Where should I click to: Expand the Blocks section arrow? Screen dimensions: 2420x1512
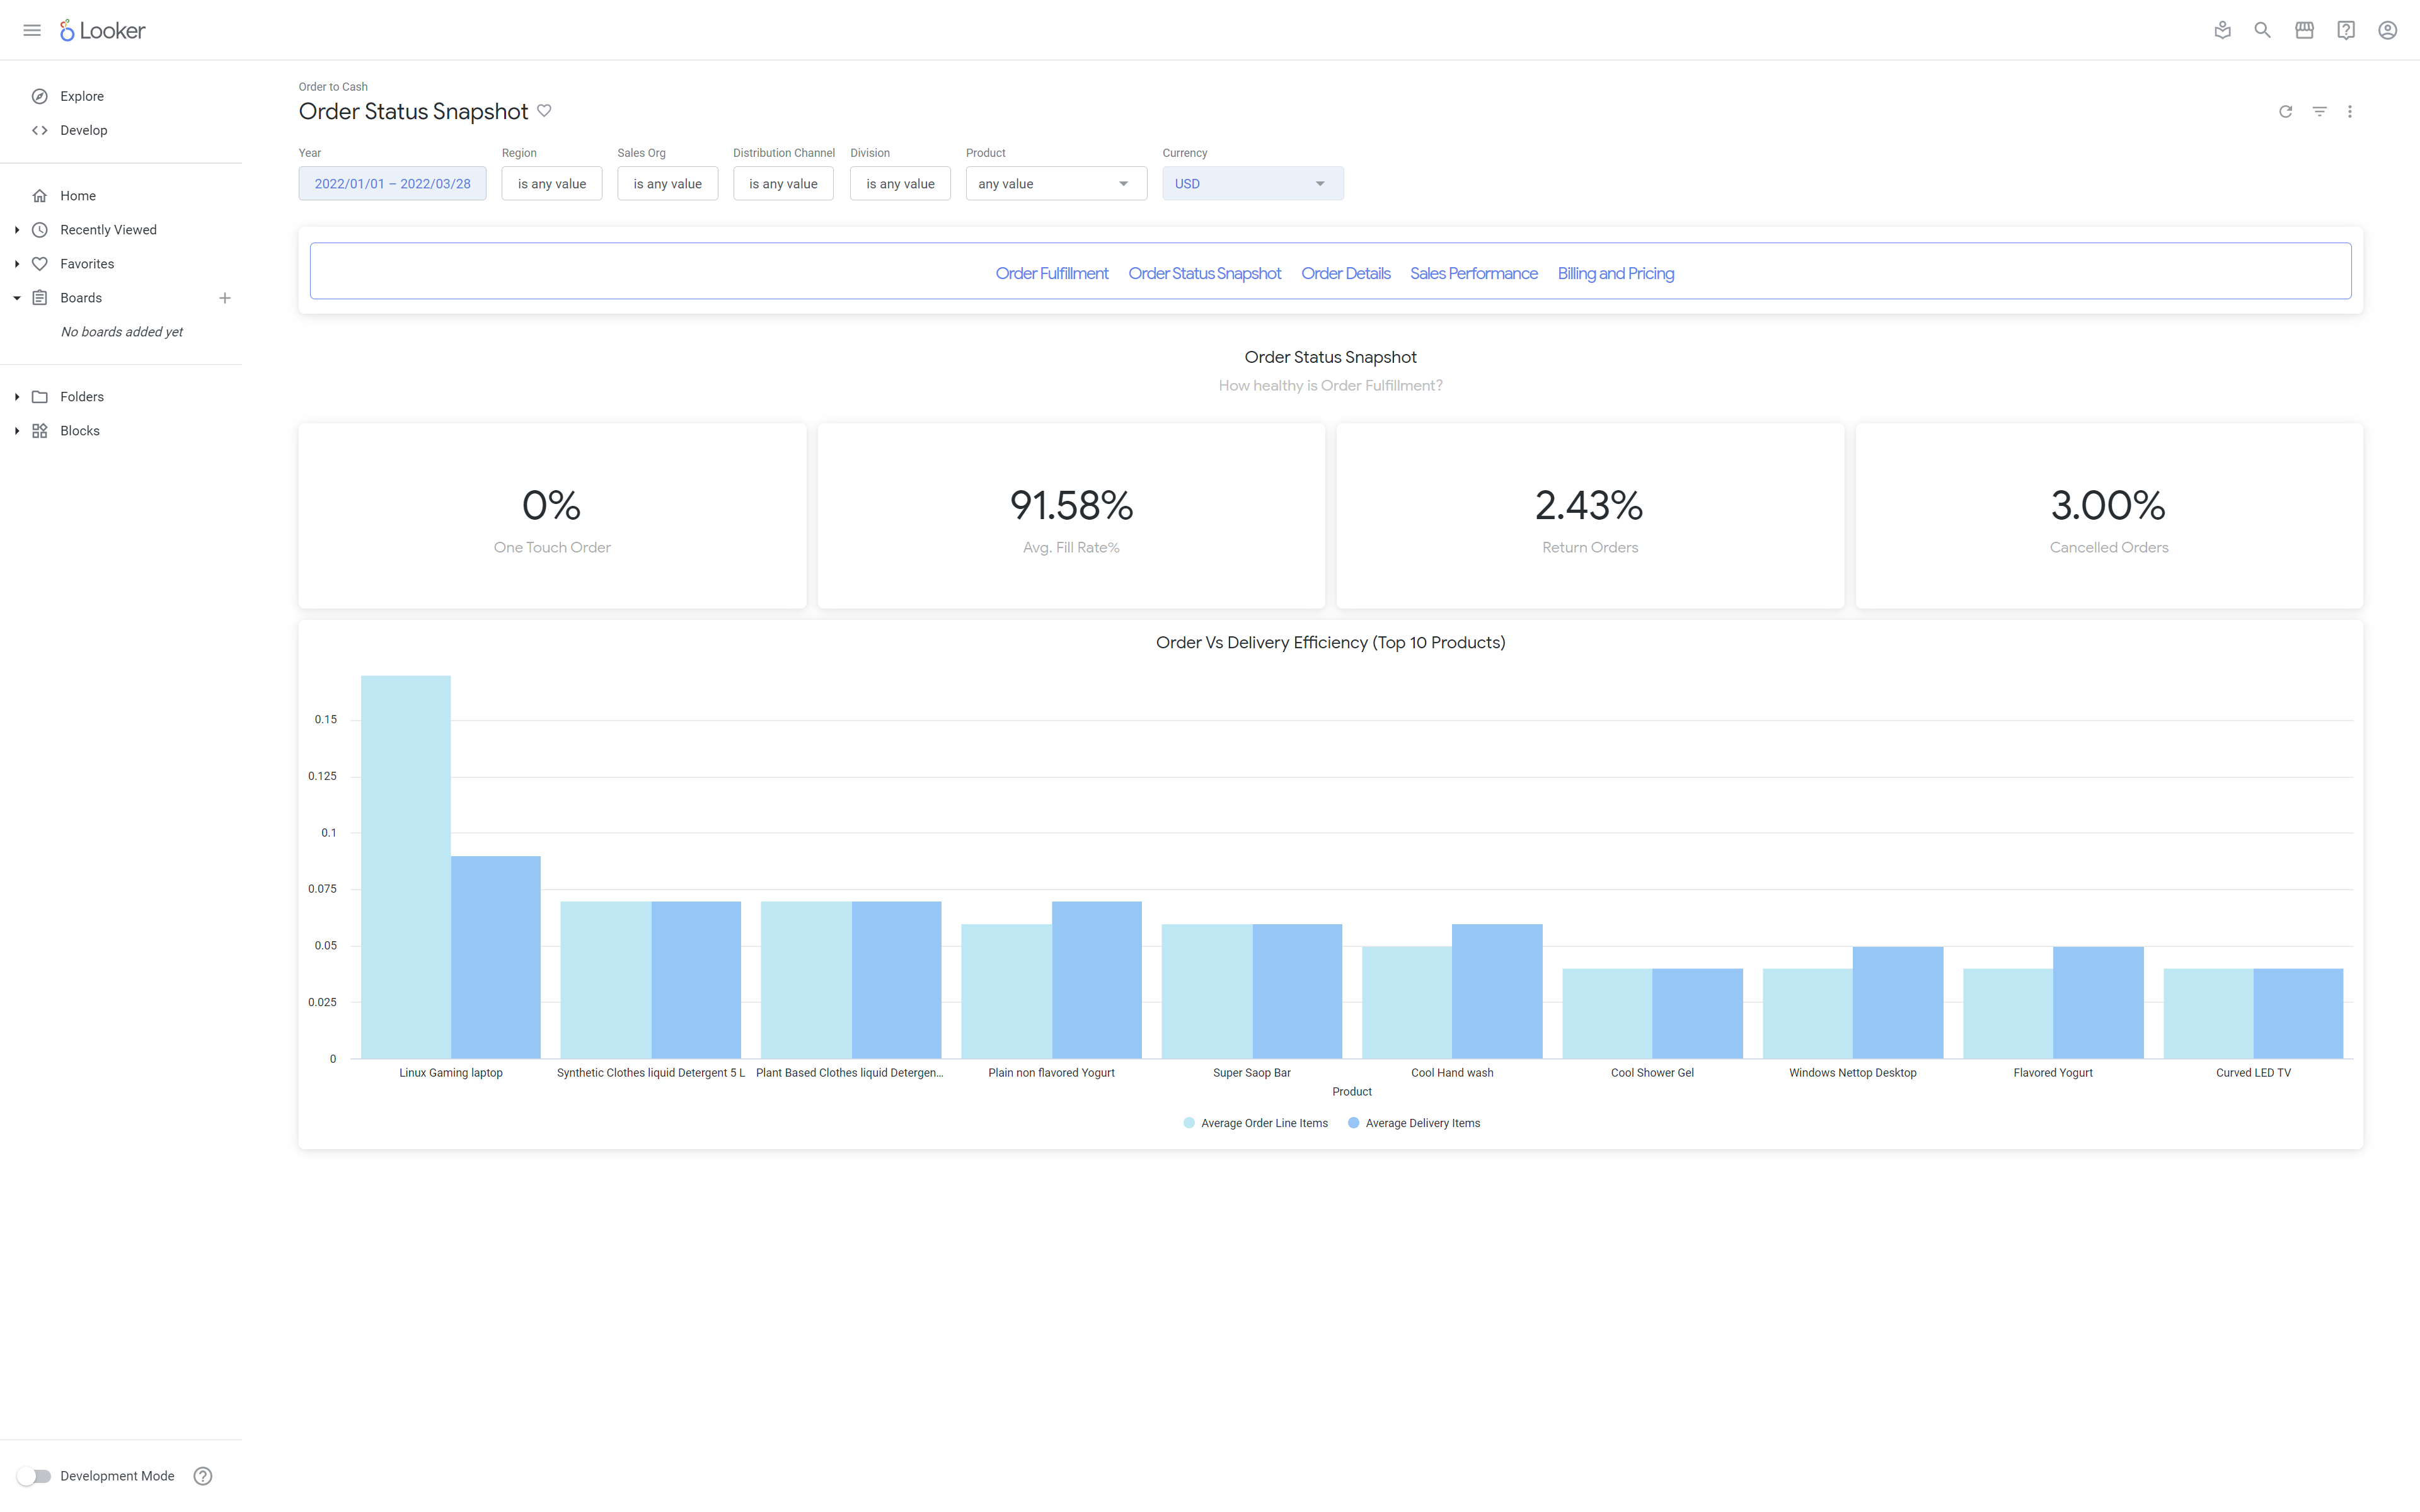[x=17, y=431]
